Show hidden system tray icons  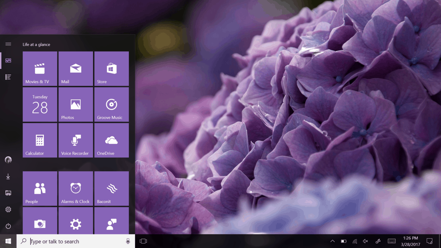[332, 241]
